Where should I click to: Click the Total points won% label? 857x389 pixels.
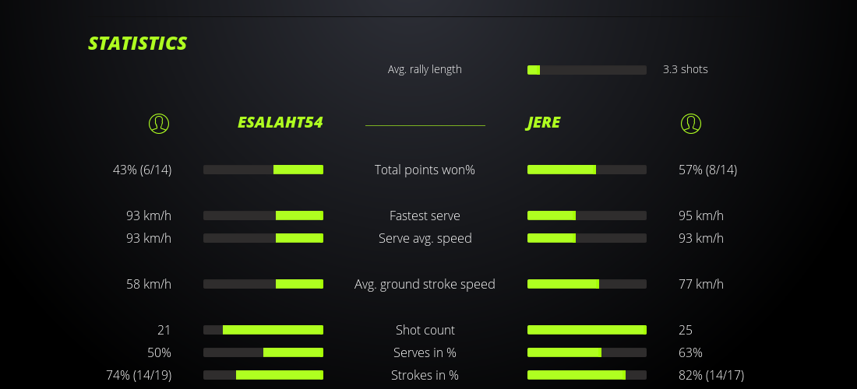click(425, 170)
